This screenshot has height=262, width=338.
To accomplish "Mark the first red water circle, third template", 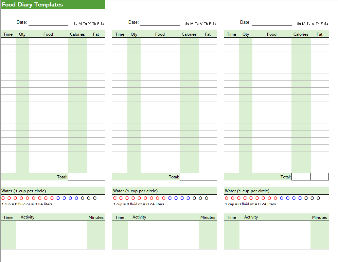I will 227,198.
